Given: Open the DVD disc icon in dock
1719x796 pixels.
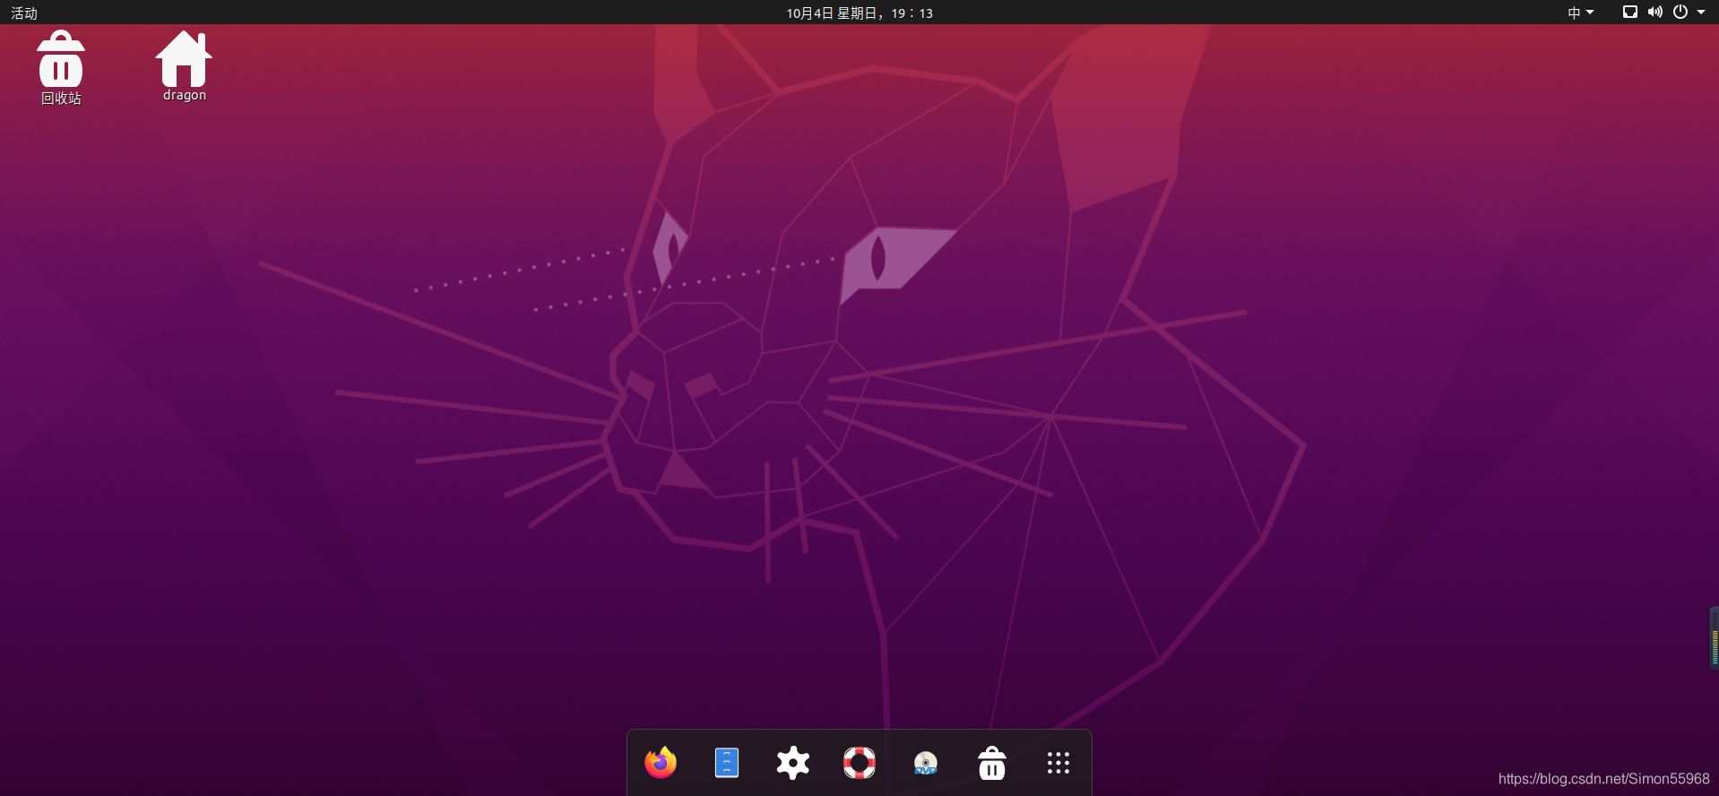Looking at the screenshot, I should pos(926,764).
